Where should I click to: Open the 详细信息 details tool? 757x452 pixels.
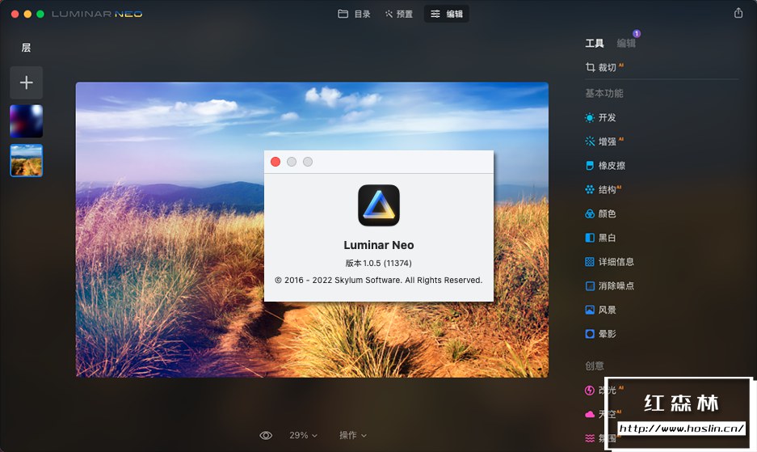pos(610,262)
